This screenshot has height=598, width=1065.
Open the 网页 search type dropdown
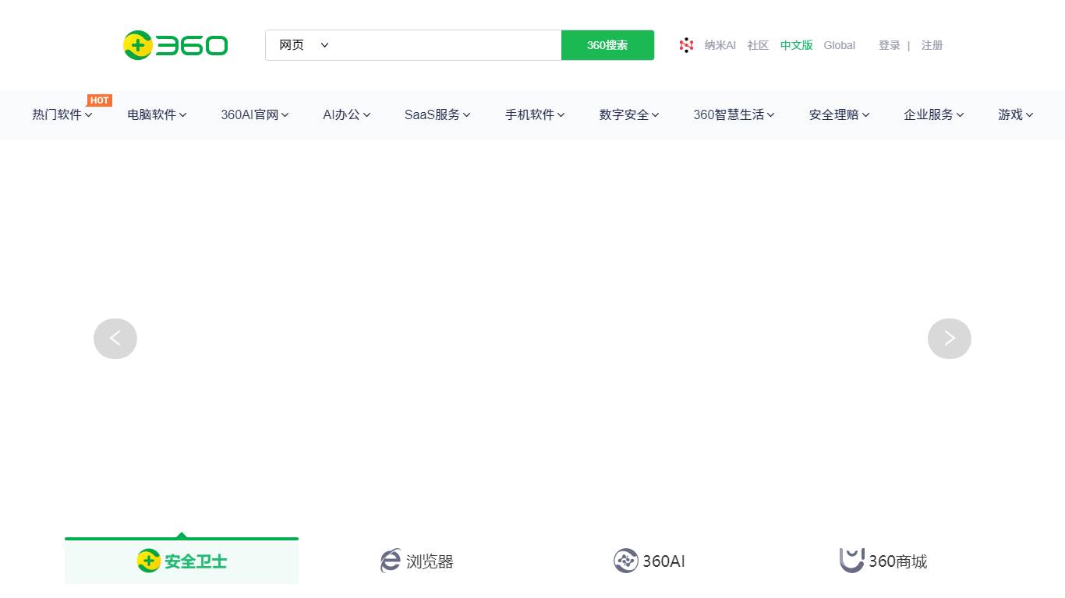pyautogui.click(x=304, y=45)
